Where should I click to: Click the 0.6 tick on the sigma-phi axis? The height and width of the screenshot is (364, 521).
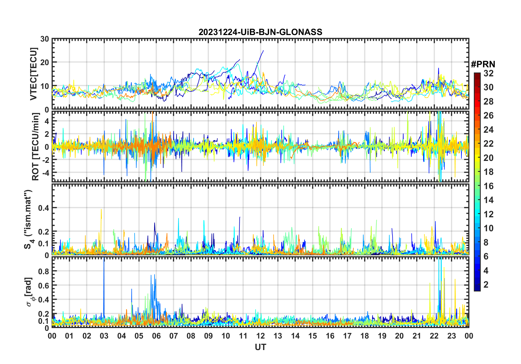tap(44, 285)
